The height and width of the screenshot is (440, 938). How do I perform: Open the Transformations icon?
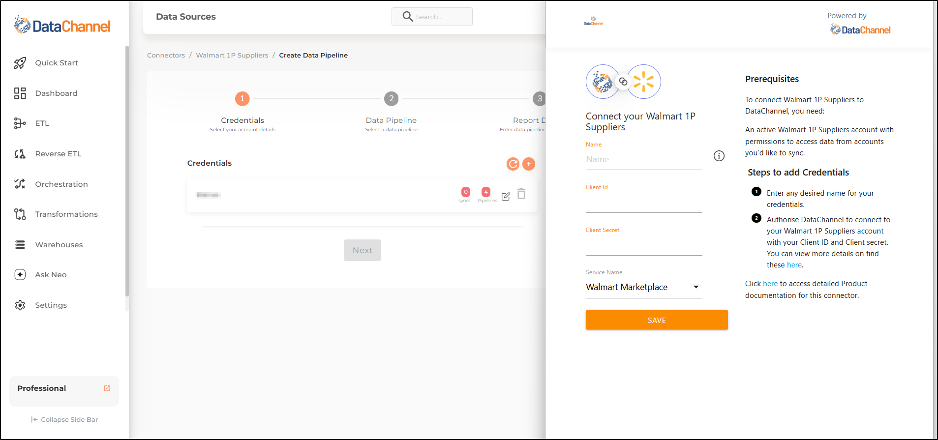(x=20, y=214)
